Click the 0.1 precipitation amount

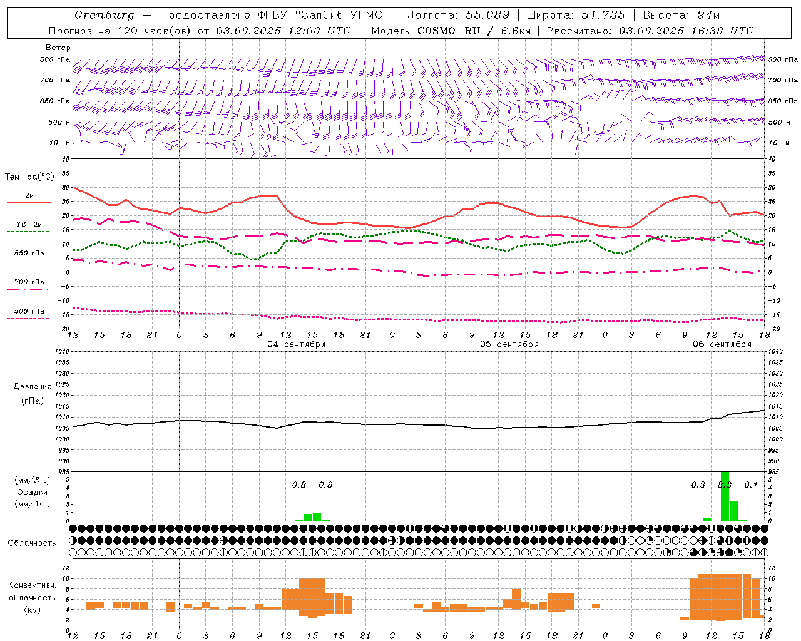click(751, 485)
